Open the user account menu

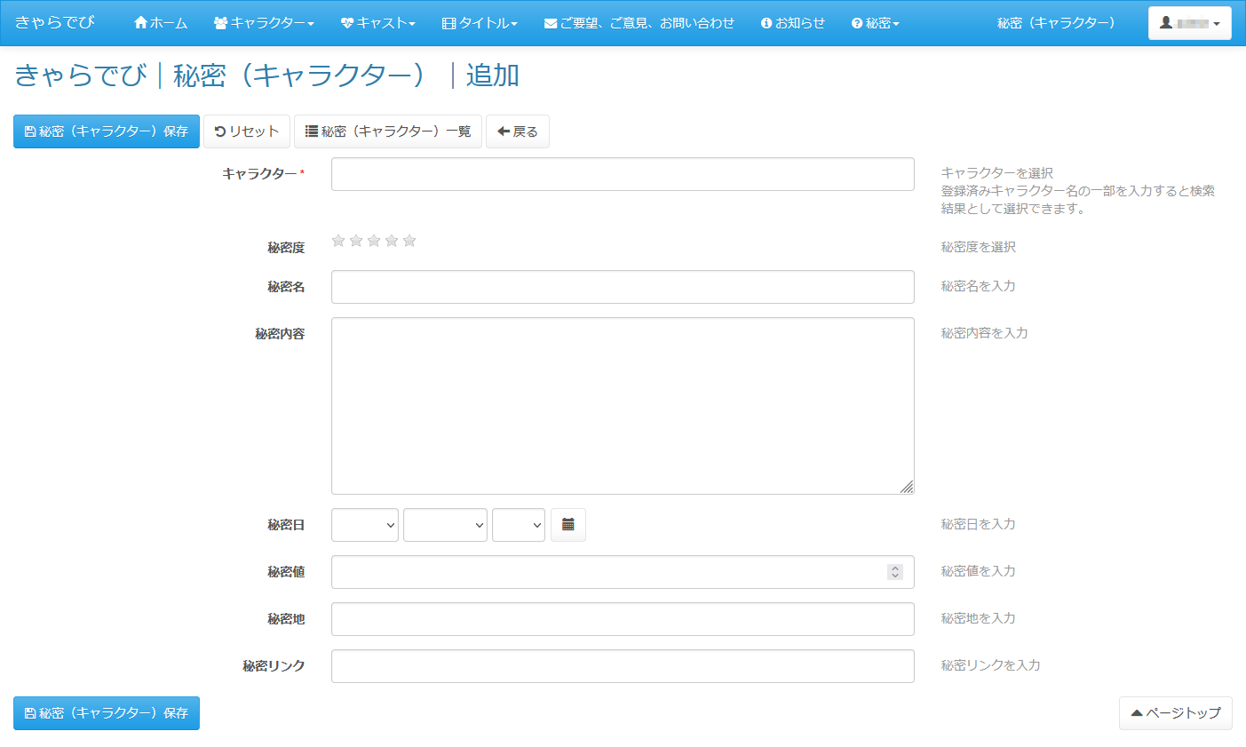coord(1189,23)
